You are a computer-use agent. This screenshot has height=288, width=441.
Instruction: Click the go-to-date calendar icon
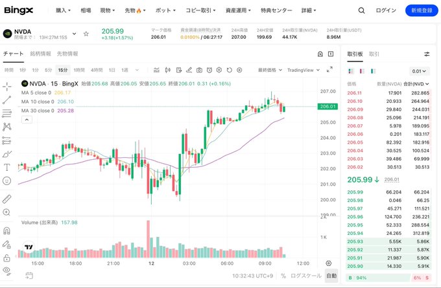click(x=29, y=275)
